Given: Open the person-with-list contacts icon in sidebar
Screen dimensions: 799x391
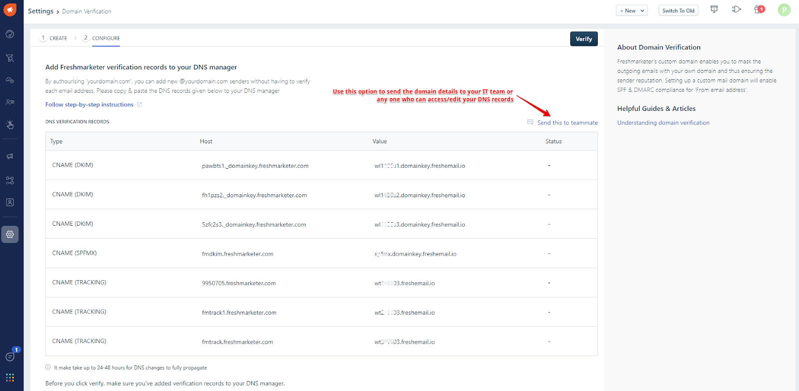Looking at the screenshot, I should 10,102.
